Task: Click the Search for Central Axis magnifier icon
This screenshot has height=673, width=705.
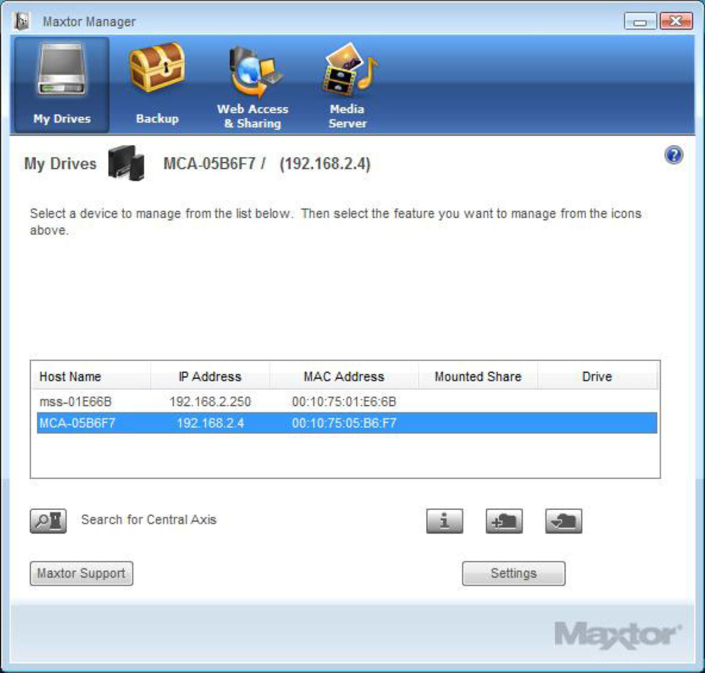Action: coord(48,520)
